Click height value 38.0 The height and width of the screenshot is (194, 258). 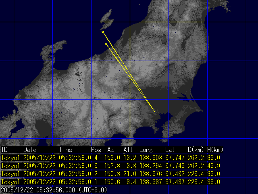(214, 182)
